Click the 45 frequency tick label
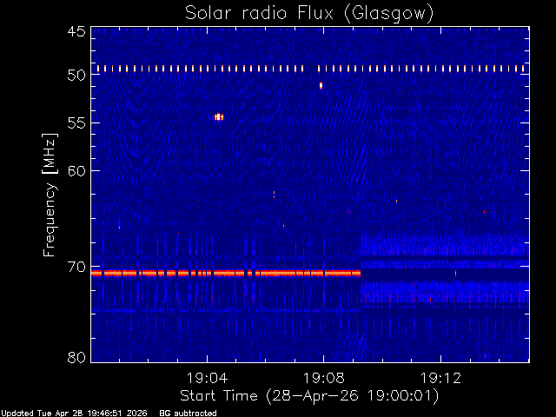The height and width of the screenshot is (417, 556). (76, 31)
